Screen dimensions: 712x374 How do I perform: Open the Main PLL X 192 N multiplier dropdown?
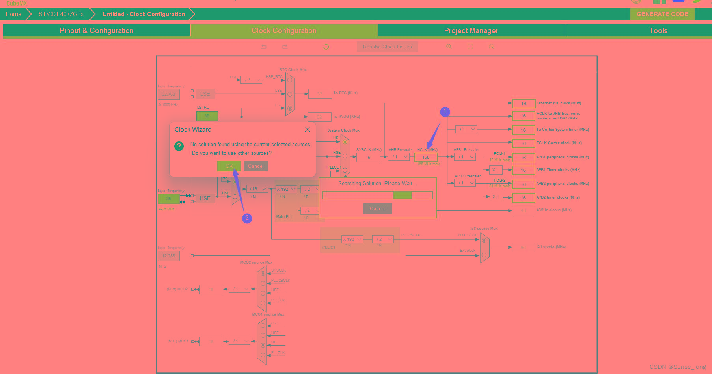(286, 189)
